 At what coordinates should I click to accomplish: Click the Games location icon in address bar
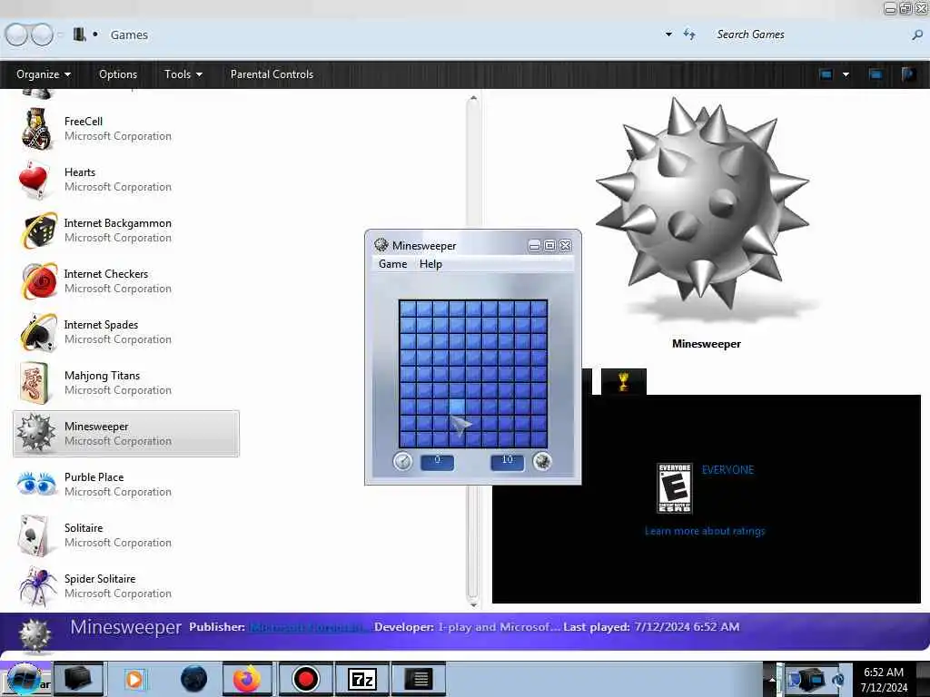point(79,34)
